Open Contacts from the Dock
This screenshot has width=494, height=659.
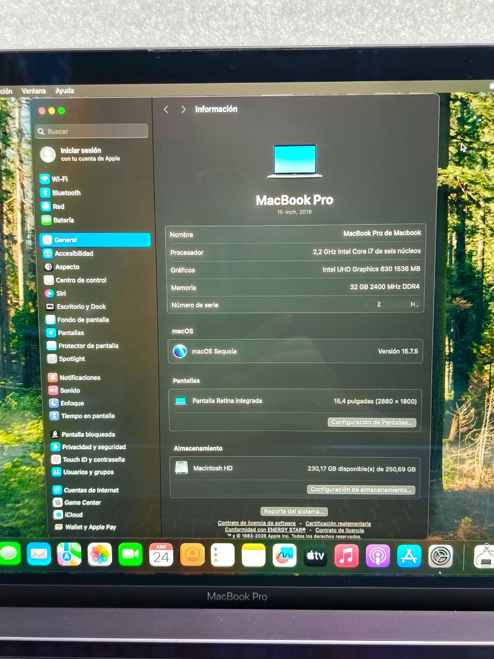click(192, 555)
